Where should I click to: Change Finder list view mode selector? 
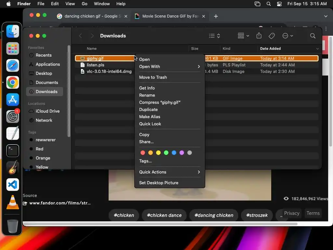click(x=214, y=36)
